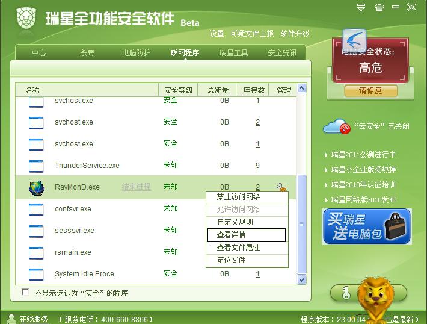
Task: Click the 软件升级 upgrade link
Action: coord(295,34)
